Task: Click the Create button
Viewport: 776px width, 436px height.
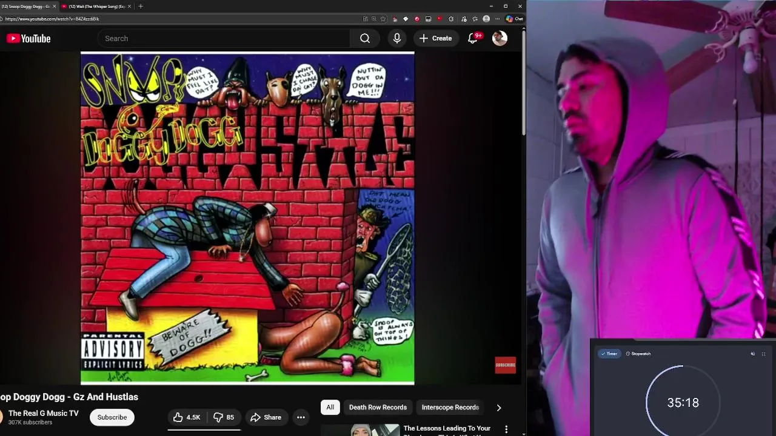Action: pyautogui.click(x=435, y=38)
